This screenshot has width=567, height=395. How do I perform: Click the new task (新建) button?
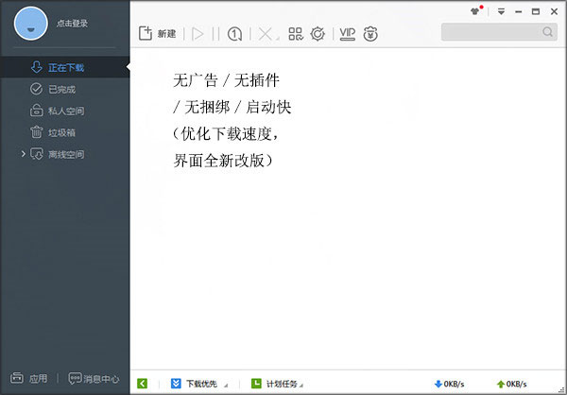[157, 34]
